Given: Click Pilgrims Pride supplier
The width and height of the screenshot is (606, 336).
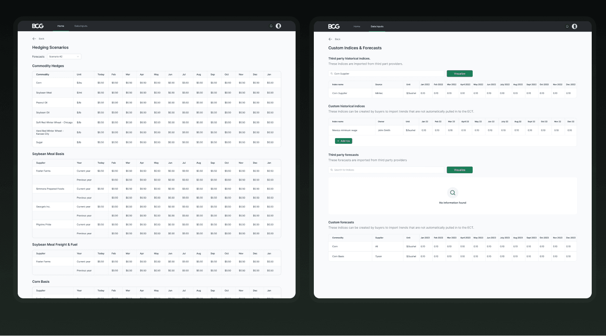Looking at the screenshot, I should 44,224.
